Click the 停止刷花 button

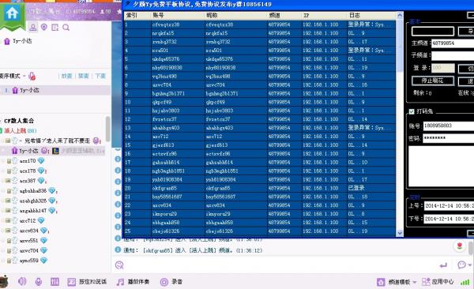(x=433, y=81)
